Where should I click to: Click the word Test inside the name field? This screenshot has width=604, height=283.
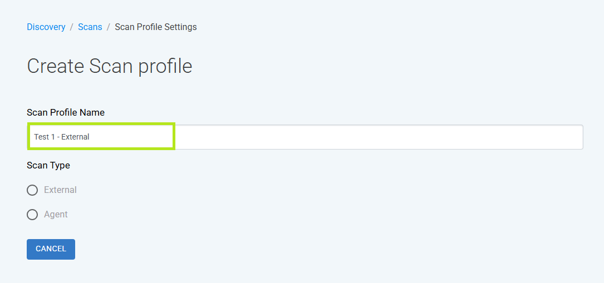coord(41,137)
